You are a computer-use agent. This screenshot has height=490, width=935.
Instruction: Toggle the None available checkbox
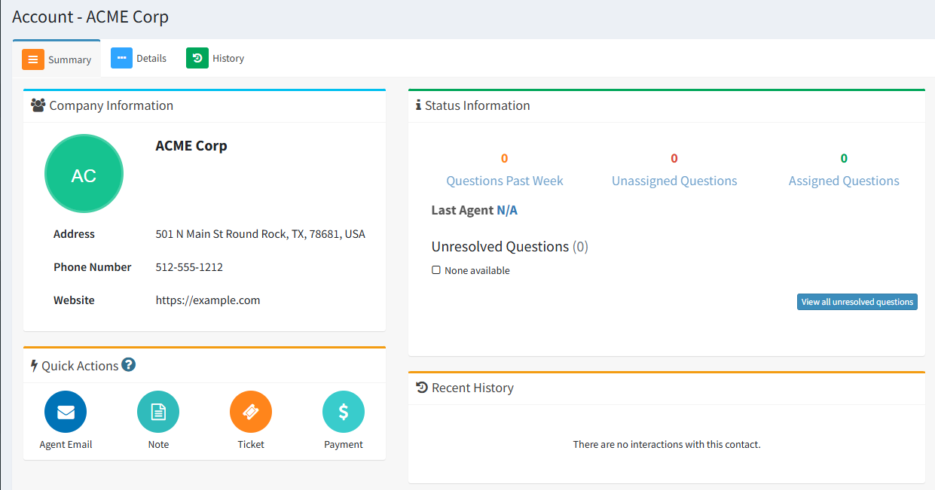point(436,269)
